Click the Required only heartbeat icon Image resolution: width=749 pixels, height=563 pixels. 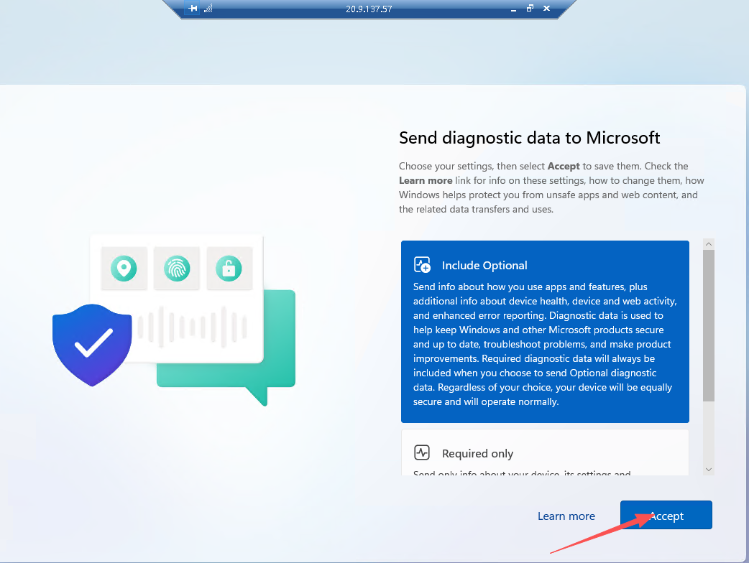click(422, 452)
